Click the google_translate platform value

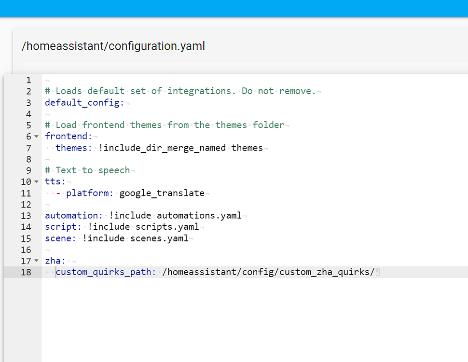click(162, 193)
